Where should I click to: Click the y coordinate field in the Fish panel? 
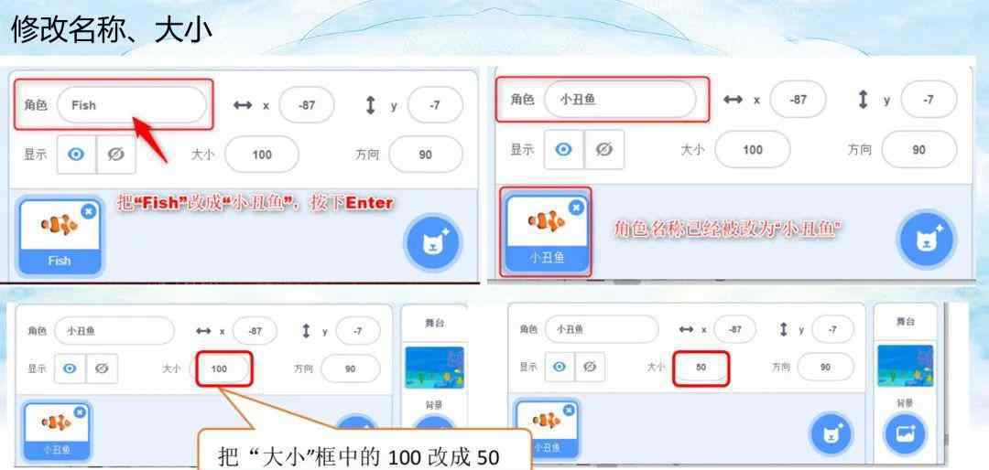435,105
